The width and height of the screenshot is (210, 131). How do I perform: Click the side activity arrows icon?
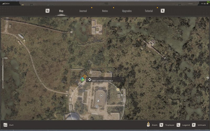[89, 80]
